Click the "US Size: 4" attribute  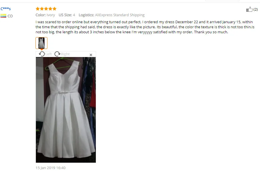67,15
